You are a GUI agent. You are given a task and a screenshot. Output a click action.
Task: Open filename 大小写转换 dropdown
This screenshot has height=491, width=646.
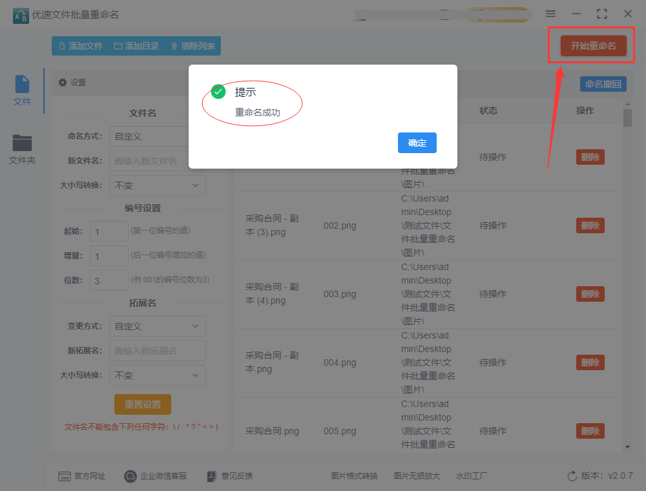158,185
